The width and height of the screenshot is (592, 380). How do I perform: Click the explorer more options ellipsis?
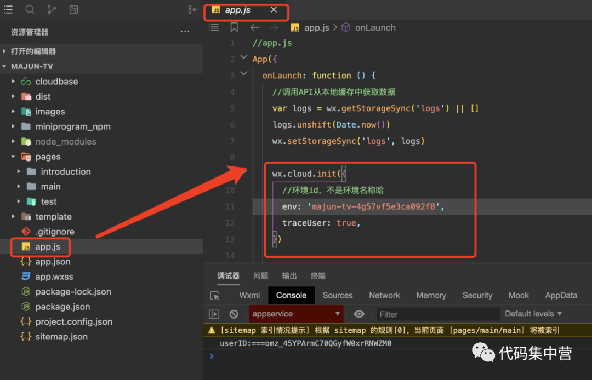click(x=185, y=32)
